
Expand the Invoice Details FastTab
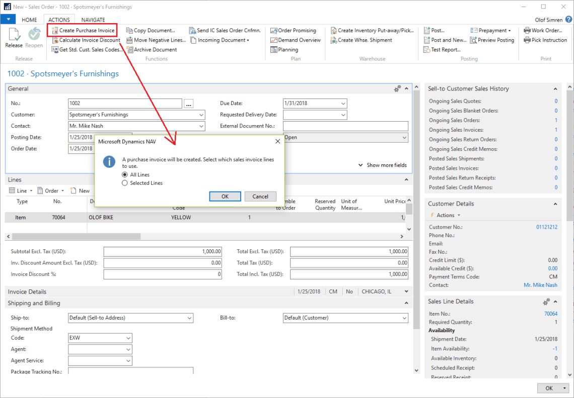[x=406, y=291]
